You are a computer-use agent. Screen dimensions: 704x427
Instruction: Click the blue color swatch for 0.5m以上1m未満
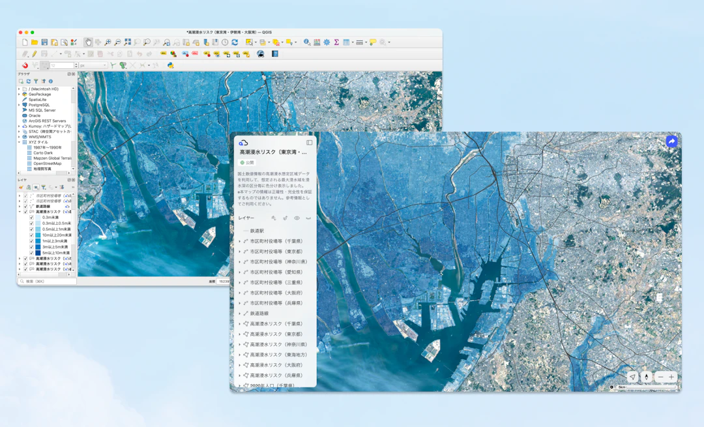coord(38,229)
